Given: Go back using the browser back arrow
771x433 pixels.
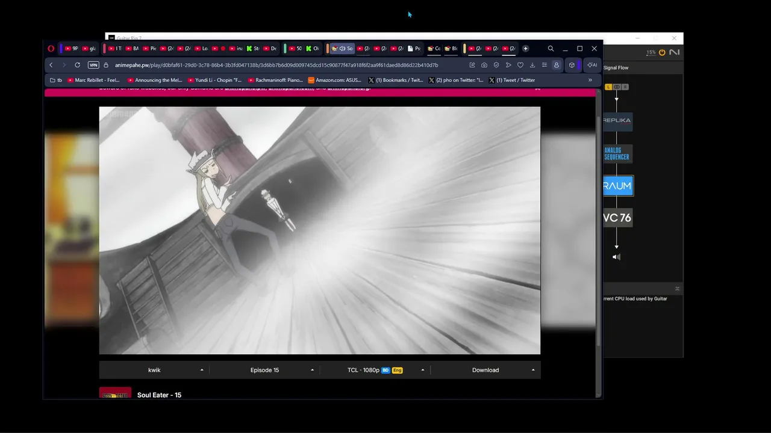Looking at the screenshot, I should [51, 65].
